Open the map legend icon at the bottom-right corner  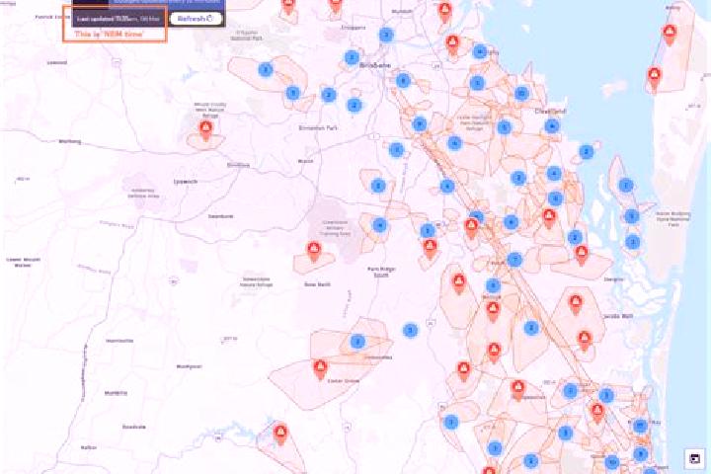pos(694,458)
